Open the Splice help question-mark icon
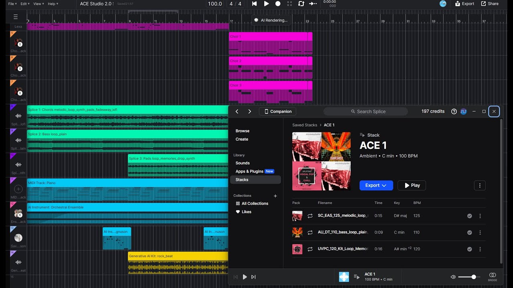Viewport: 513px width, 288px height. [454, 112]
